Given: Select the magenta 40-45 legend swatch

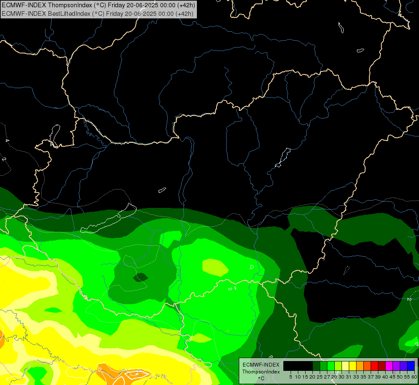Looking at the screenshot, I should click(389, 366).
